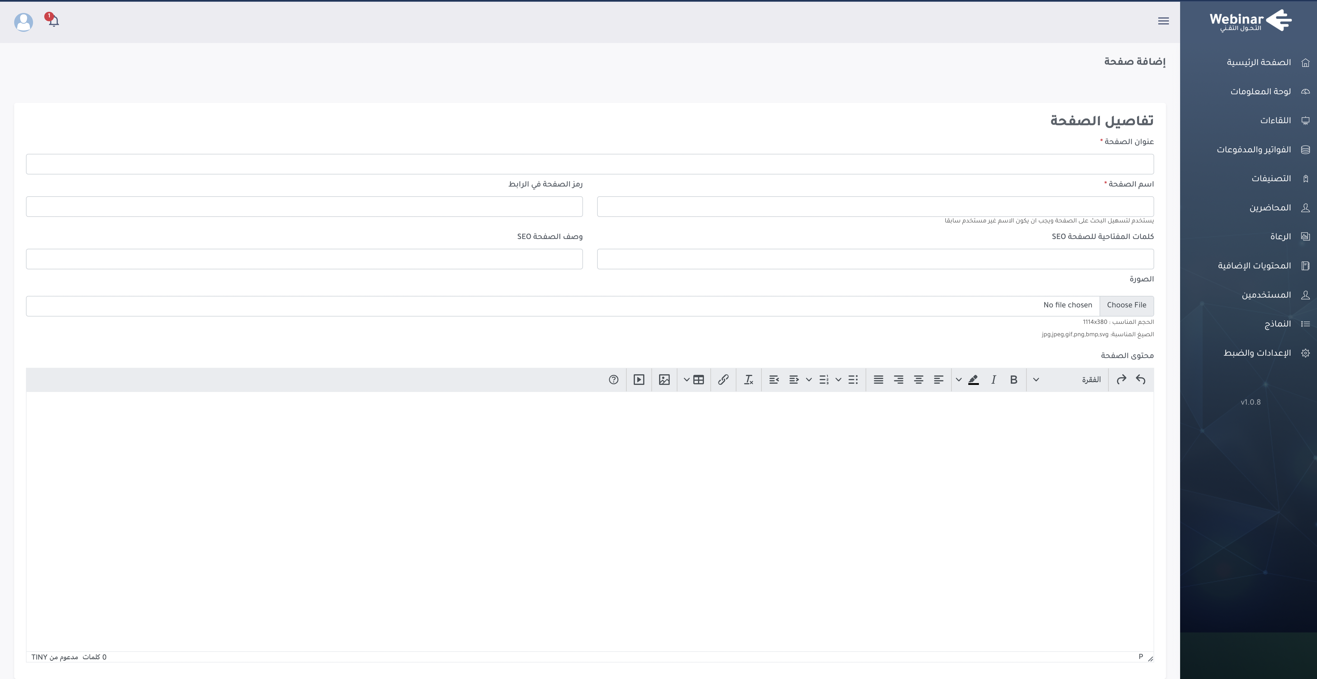This screenshot has height=679, width=1317.
Task: Insert a numbered list
Action: (824, 379)
